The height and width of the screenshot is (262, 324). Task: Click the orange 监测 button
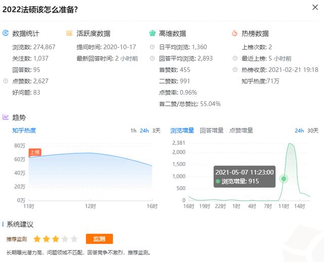(x=99, y=239)
